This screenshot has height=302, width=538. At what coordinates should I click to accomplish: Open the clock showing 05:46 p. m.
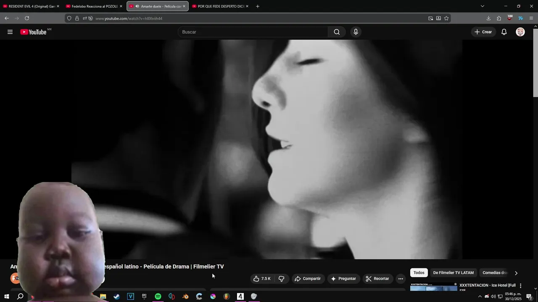tap(513, 297)
